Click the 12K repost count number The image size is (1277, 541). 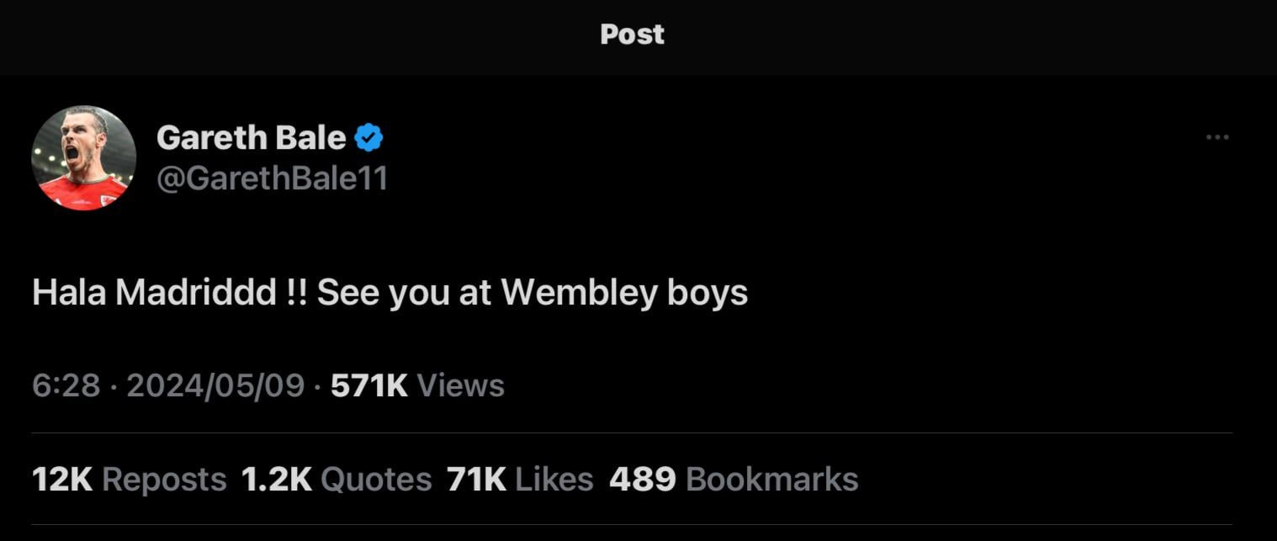click(61, 480)
